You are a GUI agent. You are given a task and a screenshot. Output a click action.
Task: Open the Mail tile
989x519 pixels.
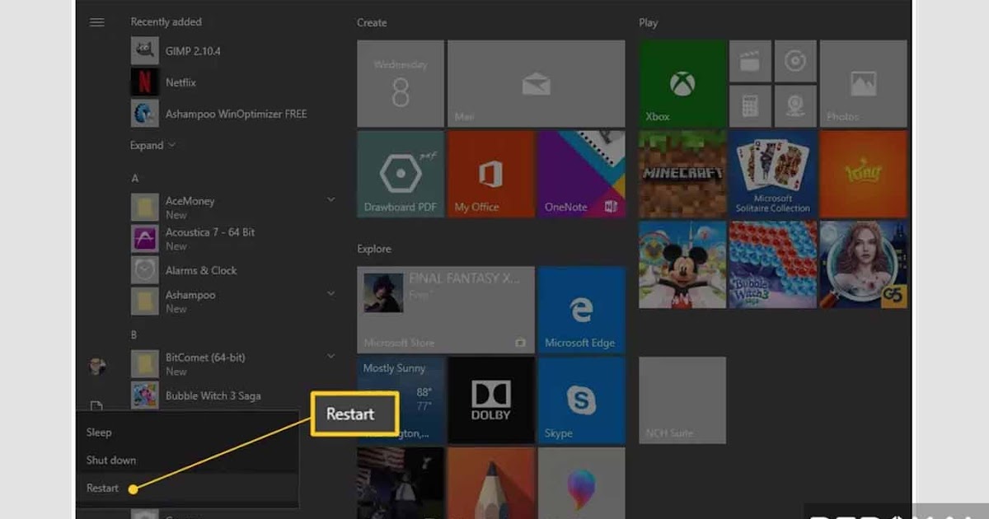point(536,84)
